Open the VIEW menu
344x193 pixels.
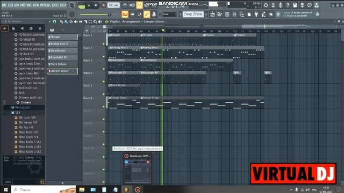click(36, 5)
